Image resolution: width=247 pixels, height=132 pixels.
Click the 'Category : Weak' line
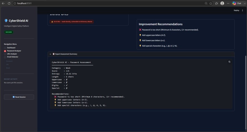point(61,68)
